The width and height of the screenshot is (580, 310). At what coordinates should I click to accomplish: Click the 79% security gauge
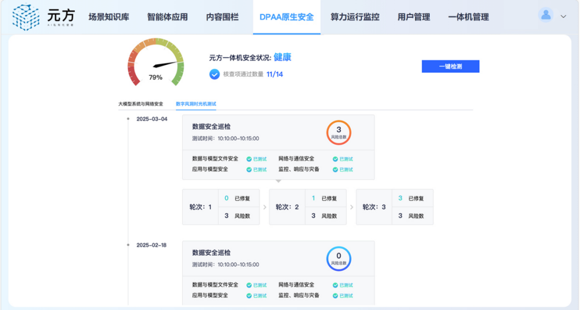pyautogui.click(x=155, y=62)
